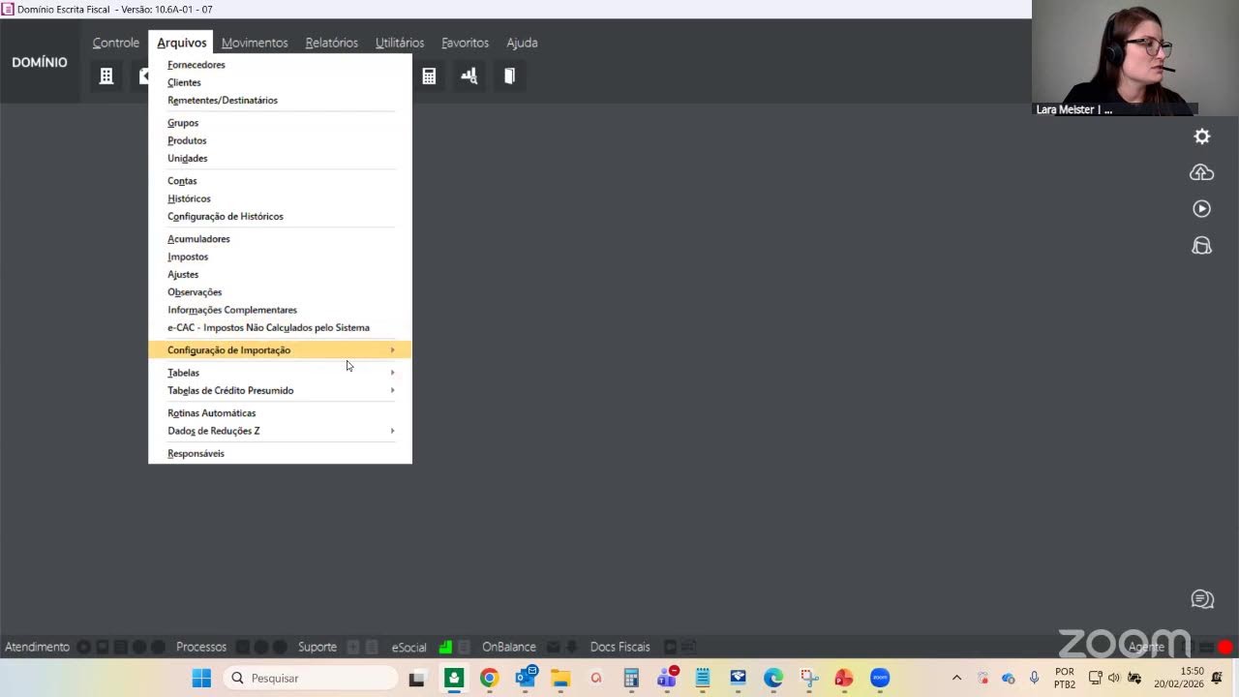The height and width of the screenshot is (697, 1239).
Task: Click the play circle sidebar icon
Action: pyautogui.click(x=1201, y=209)
